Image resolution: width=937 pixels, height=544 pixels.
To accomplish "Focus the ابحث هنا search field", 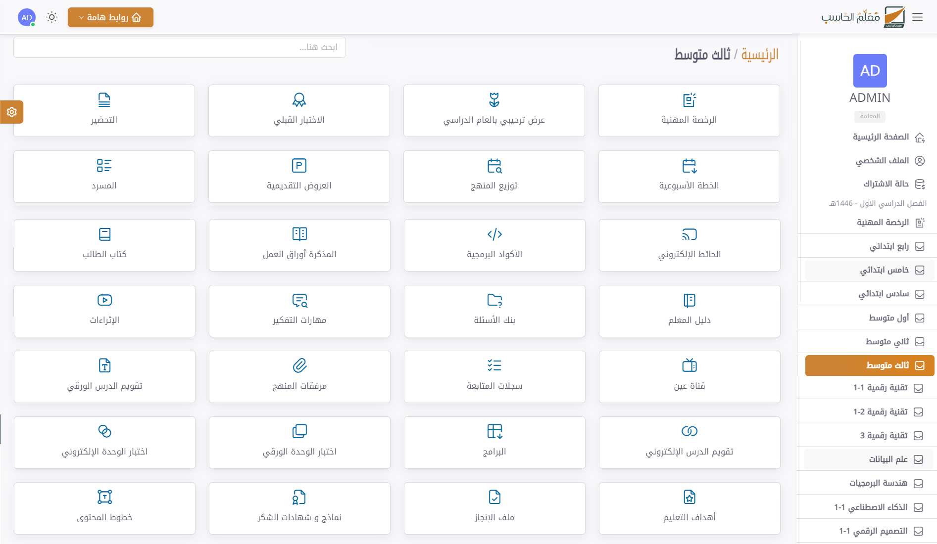I will pos(180,47).
